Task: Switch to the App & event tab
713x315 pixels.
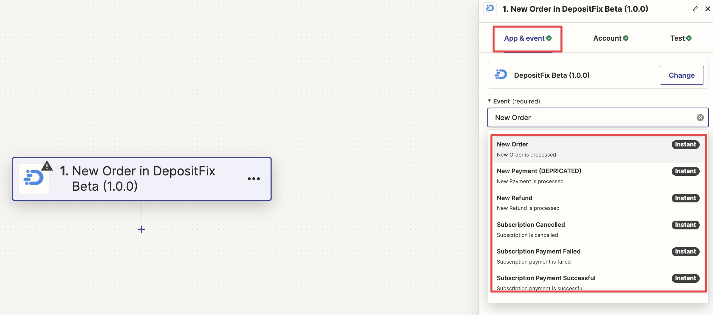Action: (x=528, y=38)
